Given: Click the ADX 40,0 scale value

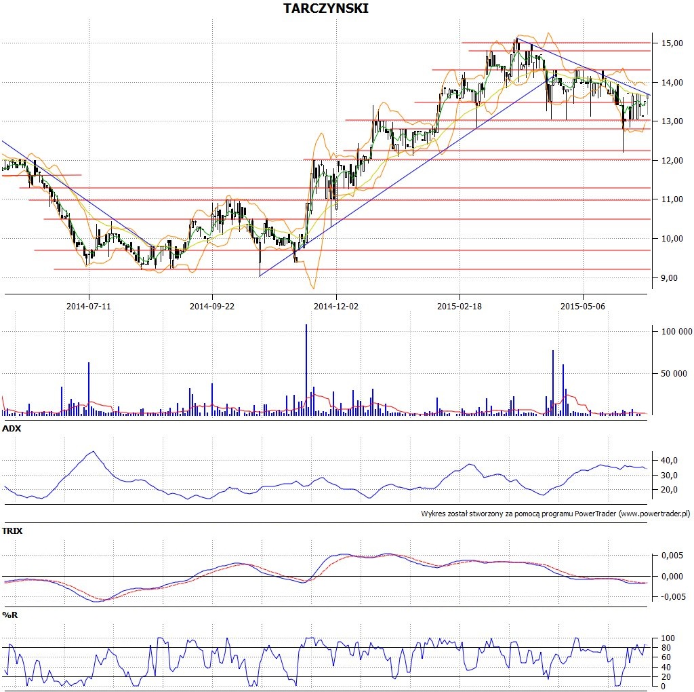Looking at the screenshot, I should [669, 461].
